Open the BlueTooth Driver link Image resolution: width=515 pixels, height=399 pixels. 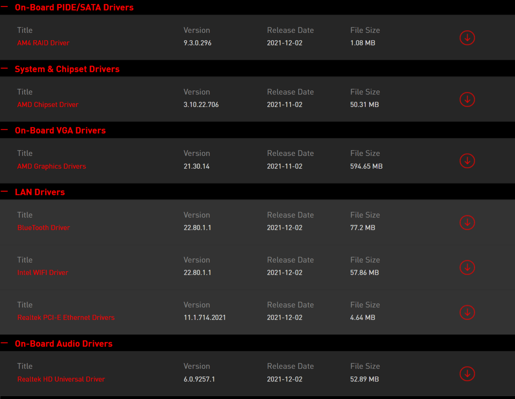[43, 228]
